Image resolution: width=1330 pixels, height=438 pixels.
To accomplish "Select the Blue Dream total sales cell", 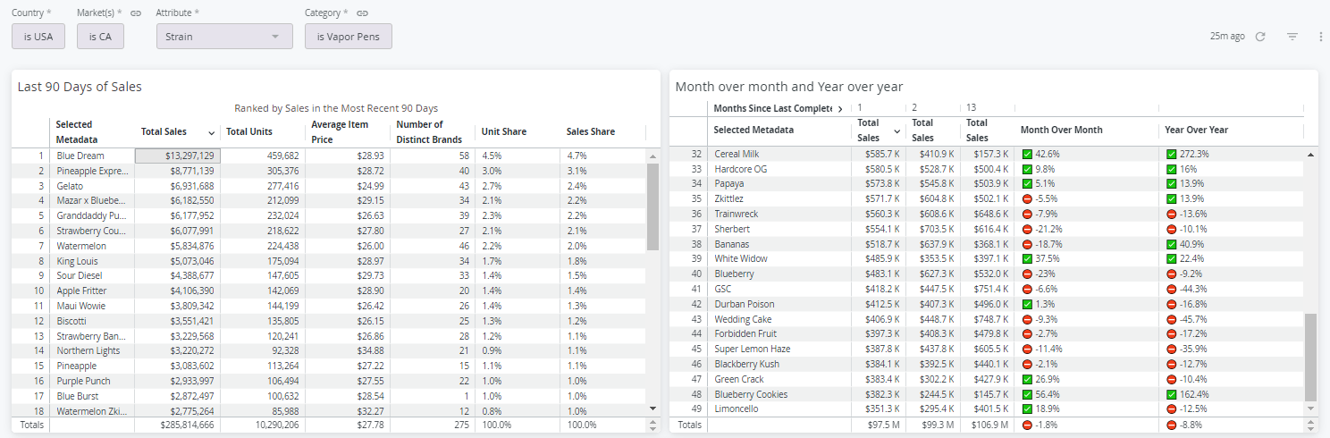I will 177,156.
